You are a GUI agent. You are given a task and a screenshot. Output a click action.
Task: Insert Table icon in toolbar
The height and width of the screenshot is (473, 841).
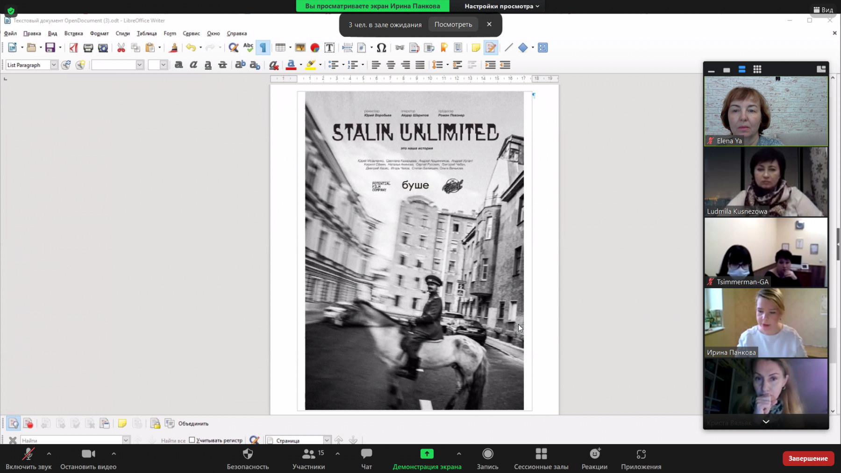[280, 48]
